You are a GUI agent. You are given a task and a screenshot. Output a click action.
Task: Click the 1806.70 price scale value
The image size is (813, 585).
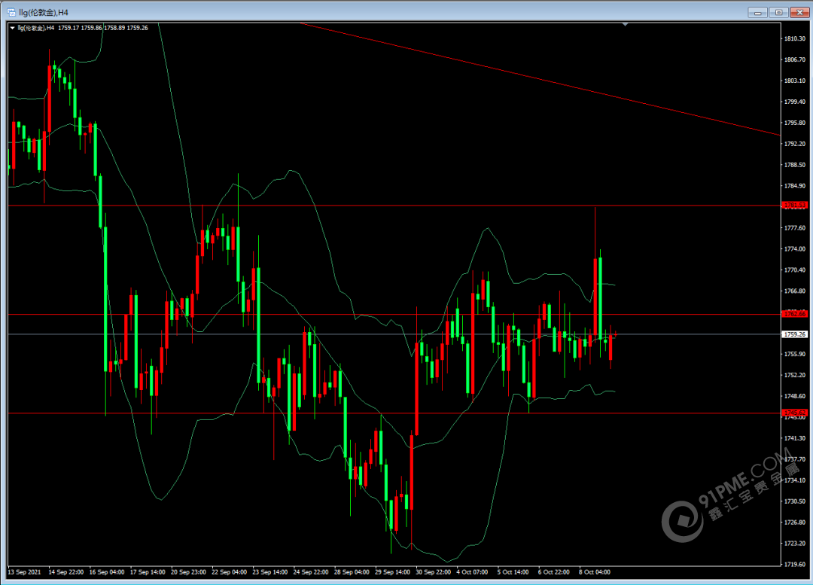[x=795, y=59]
